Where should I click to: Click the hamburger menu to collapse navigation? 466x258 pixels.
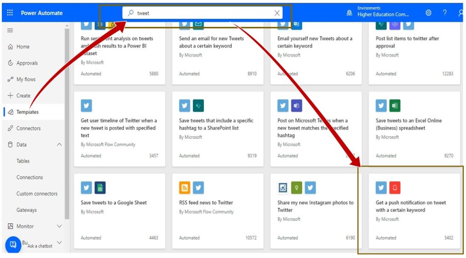10,30
